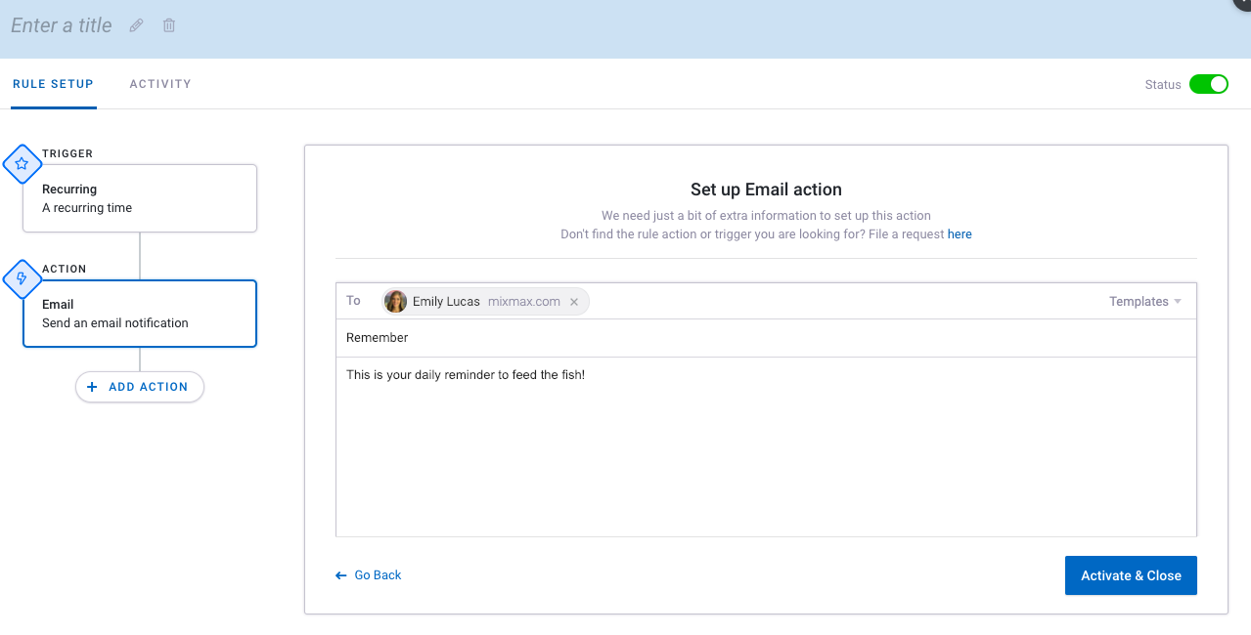Click the Activate & Close button
Image resolution: width=1251 pixels, height=635 pixels.
coord(1131,575)
